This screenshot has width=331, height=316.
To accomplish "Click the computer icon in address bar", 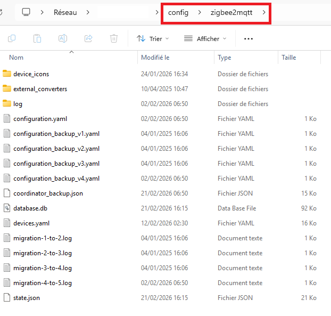I will 26,12.
